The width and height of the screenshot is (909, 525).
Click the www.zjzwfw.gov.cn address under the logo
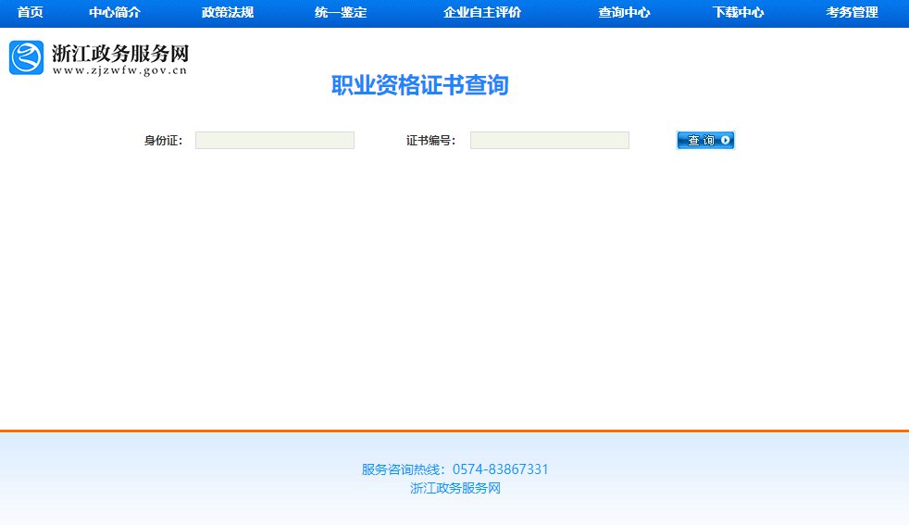pyautogui.click(x=119, y=69)
